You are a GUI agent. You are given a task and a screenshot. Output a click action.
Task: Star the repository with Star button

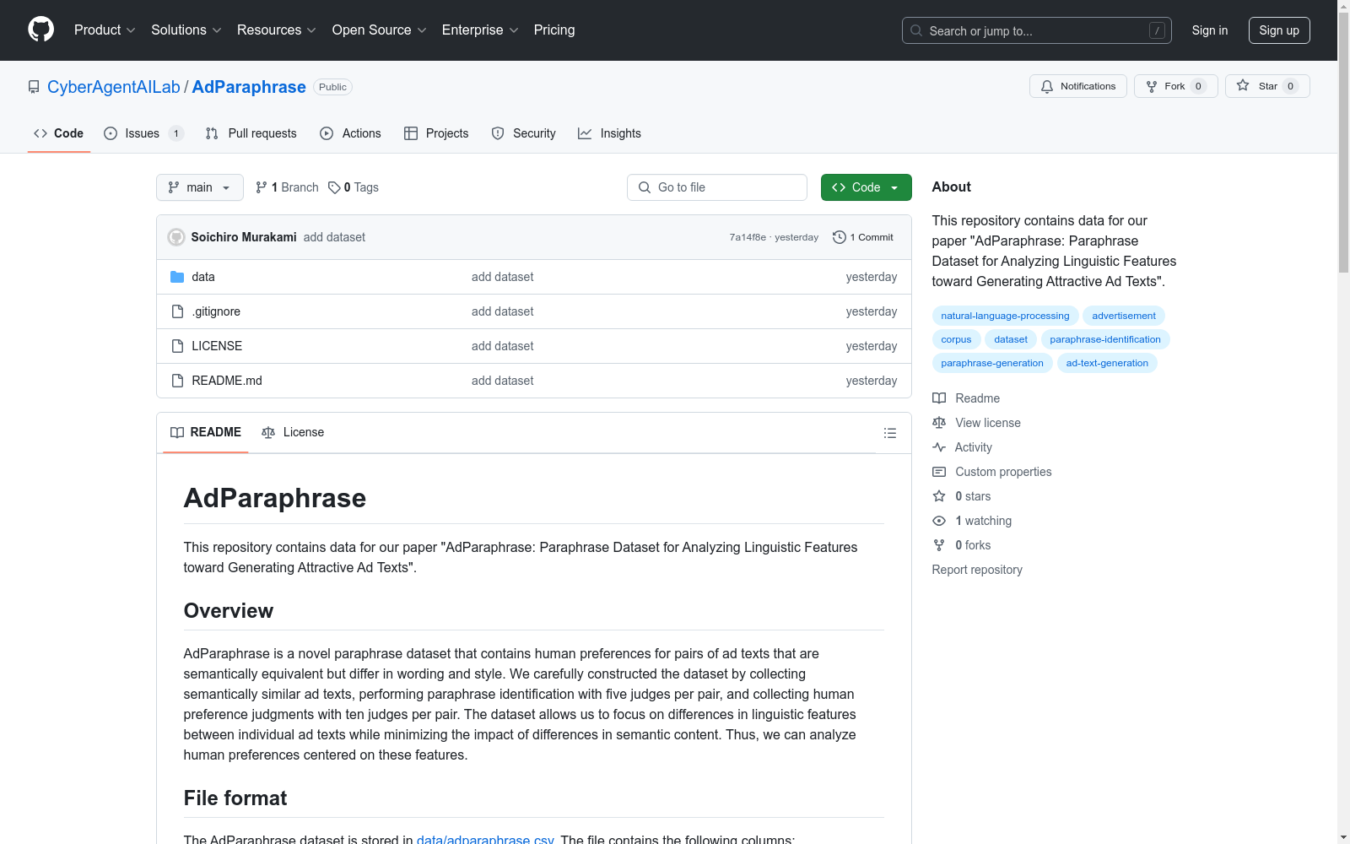click(x=1267, y=86)
